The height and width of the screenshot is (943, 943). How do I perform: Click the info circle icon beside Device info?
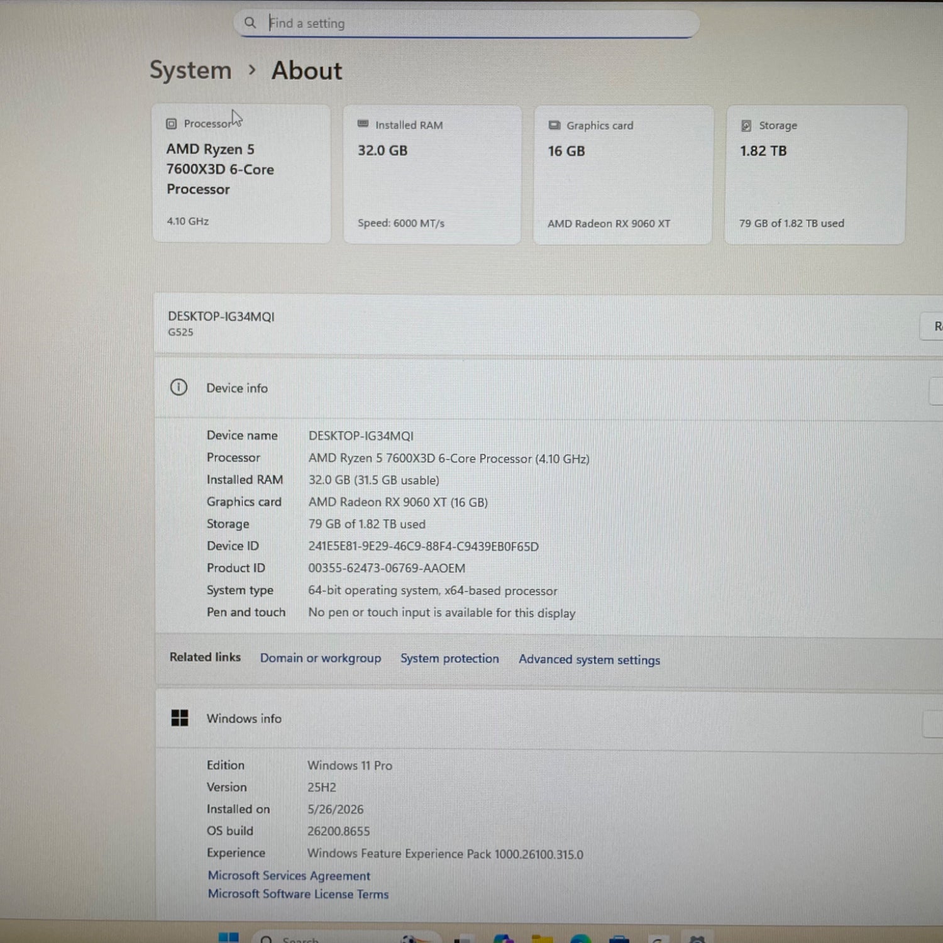179,387
